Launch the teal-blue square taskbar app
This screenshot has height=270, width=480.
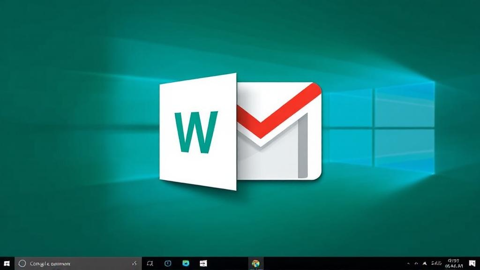(186, 263)
